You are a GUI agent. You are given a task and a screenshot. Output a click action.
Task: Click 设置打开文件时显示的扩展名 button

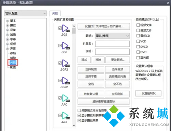(x=104, y=26)
